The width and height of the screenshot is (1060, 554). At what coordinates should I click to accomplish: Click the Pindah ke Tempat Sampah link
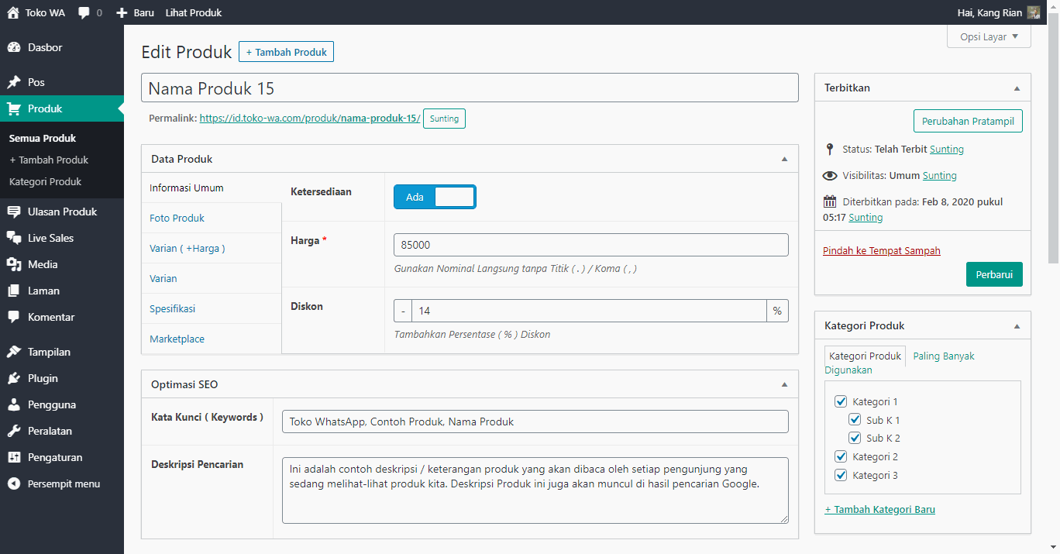click(x=881, y=250)
